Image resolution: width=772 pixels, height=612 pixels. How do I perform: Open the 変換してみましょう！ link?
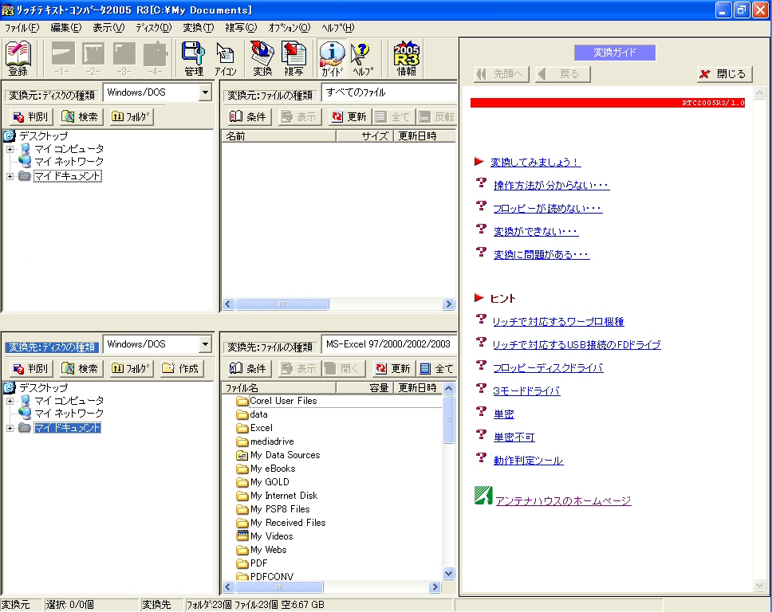535,162
